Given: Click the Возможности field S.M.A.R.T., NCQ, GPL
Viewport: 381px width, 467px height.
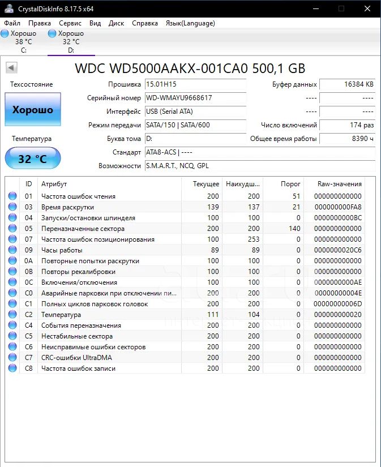Looking at the screenshot, I should [260, 166].
